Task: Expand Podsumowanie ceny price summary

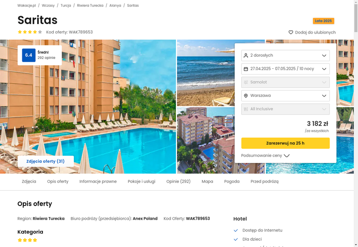Action: tap(265, 155)
